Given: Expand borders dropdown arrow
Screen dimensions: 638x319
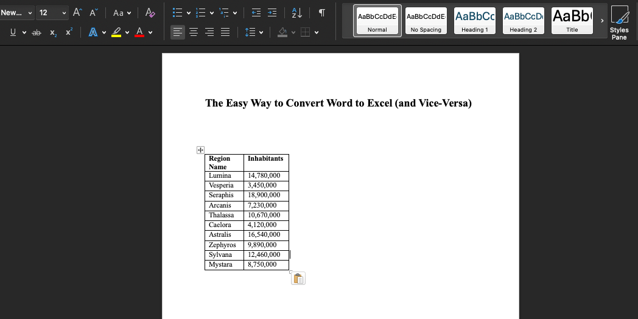Looking at the screenshot, I should click(x=317, y=32).
